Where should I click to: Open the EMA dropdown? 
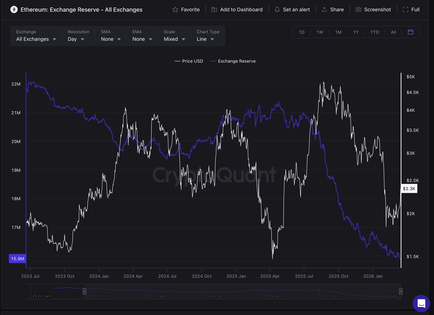tap(142, 36)
